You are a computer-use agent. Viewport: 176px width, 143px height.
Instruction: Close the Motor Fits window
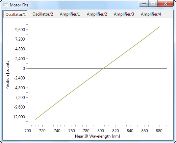tap(166, 4)
